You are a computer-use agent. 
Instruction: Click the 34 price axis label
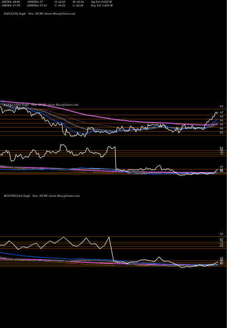222,128
